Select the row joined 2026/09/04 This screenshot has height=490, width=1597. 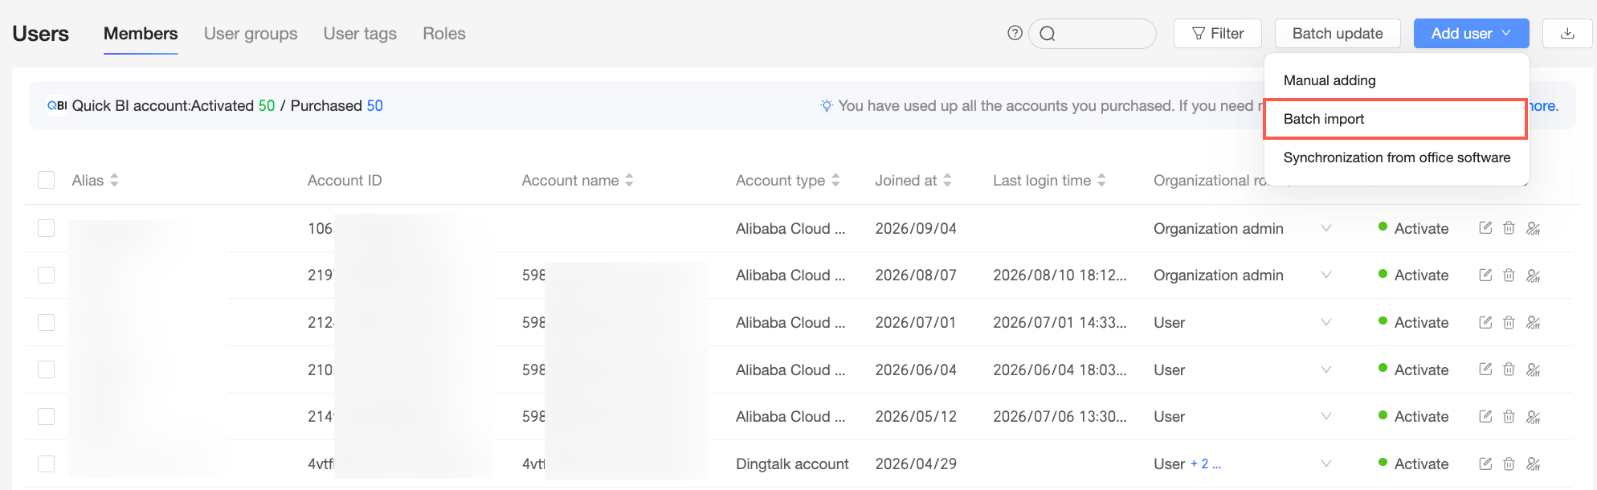tap(47, 228)
